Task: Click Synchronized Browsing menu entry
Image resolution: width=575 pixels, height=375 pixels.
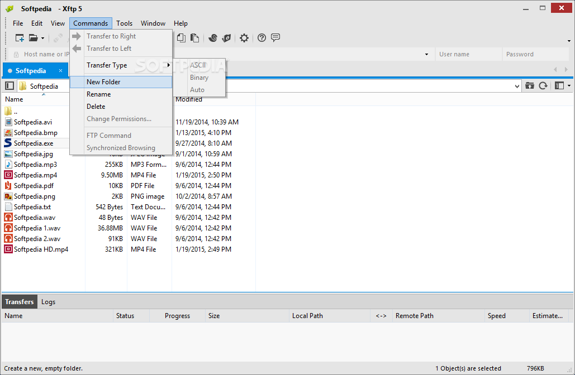Action: coord(121,148)
